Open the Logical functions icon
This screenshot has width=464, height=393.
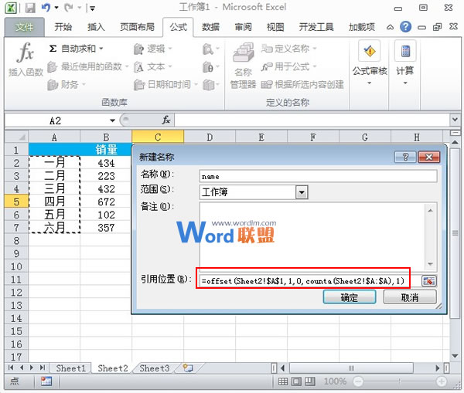138,49
